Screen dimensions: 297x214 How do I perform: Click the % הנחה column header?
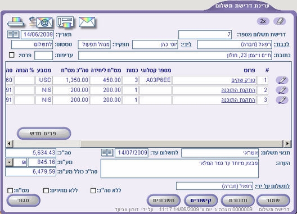click(25, 70)
